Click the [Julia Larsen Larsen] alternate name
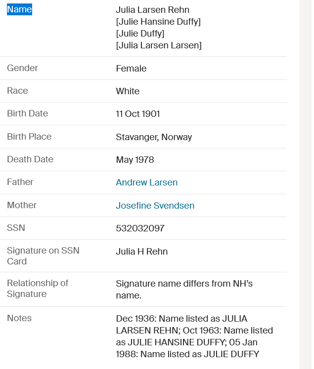 click(159, 45)
